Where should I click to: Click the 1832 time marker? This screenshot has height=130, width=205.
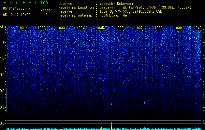tap(41, 28)
